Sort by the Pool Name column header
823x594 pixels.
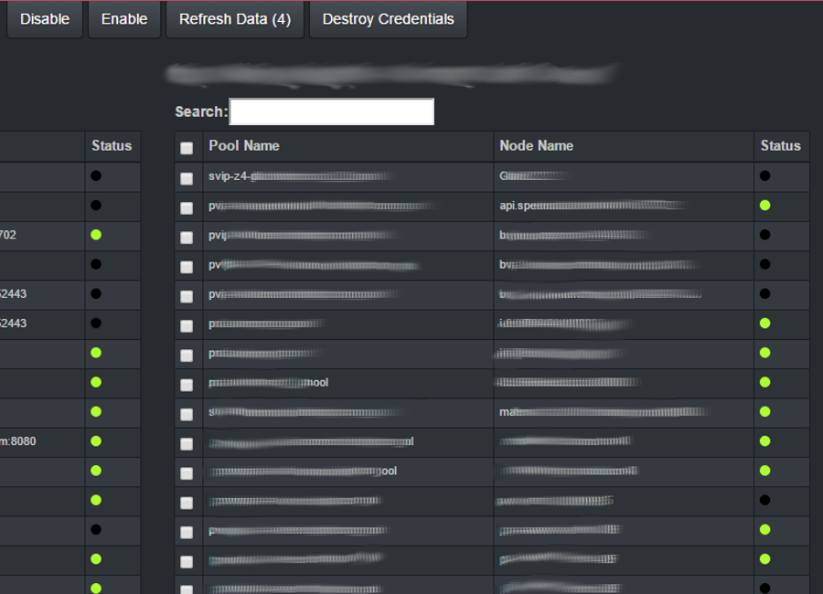pos(244,145)
